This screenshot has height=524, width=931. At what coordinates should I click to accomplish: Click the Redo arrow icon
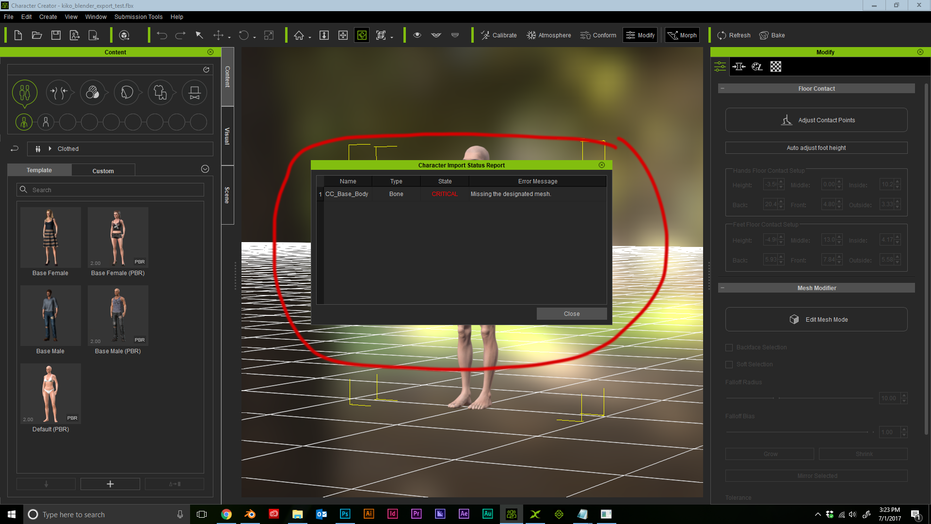pyautogui.click(x=180, y=35)
